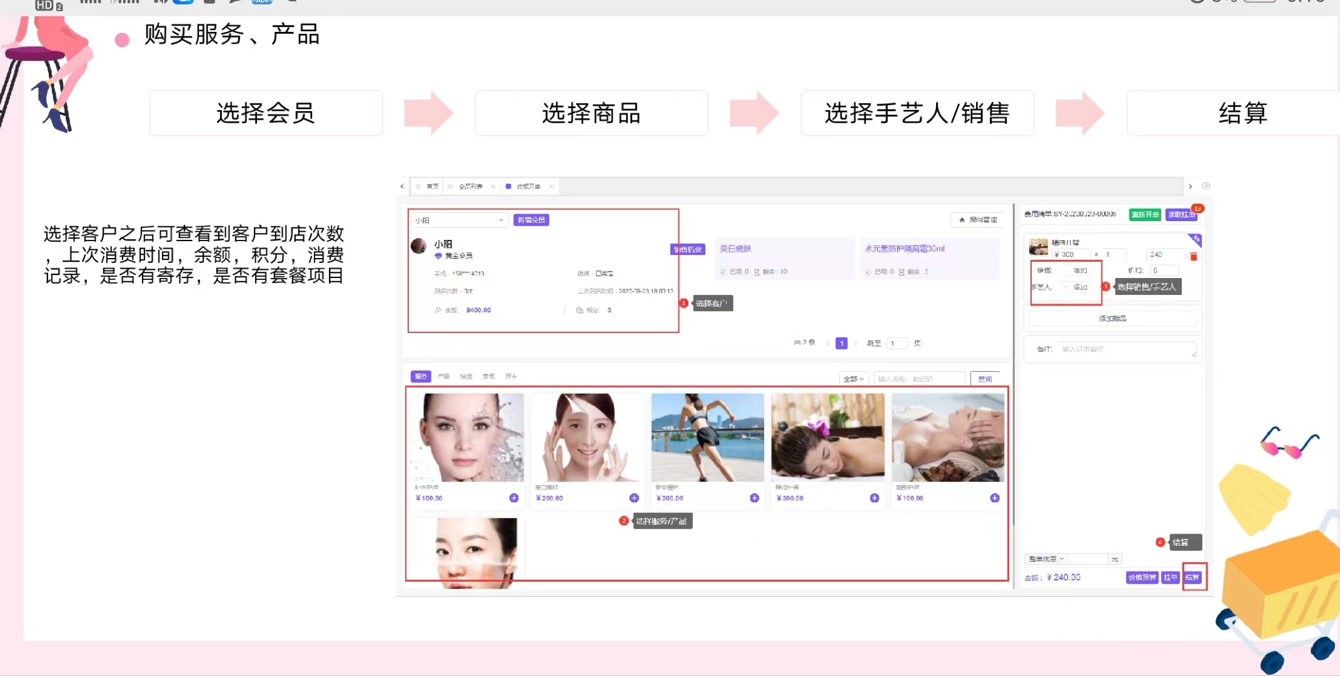Select the 开卡 category tab

coord(511,376)
